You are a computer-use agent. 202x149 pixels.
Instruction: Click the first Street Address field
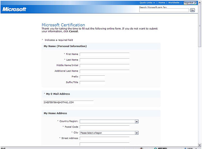[105, 138]
